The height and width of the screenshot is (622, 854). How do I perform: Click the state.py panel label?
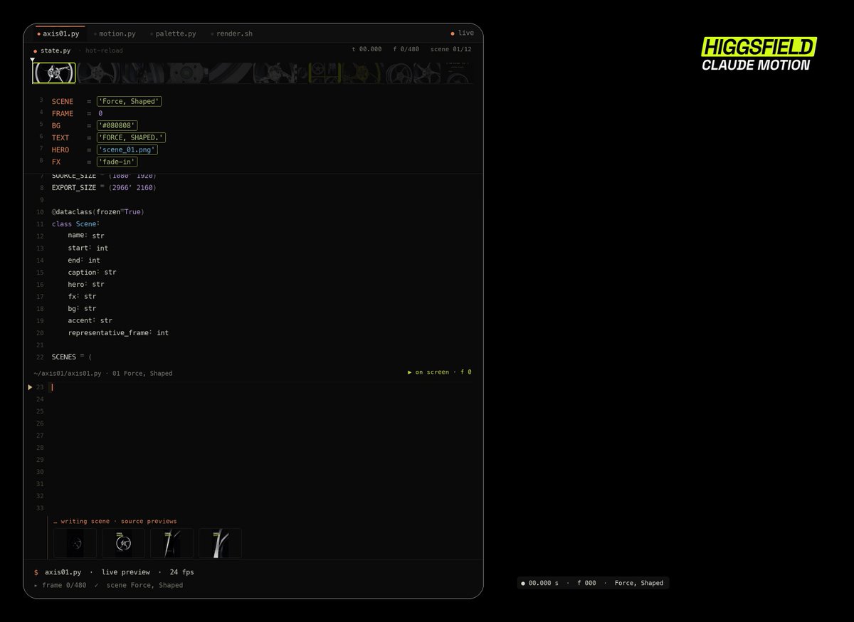pyautogui.click(x=56, y=51)
